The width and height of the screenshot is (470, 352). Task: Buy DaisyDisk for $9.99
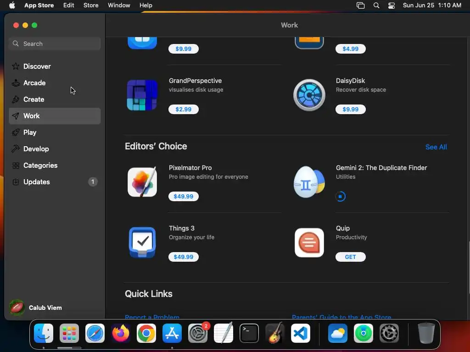click(x=350, y=109)
